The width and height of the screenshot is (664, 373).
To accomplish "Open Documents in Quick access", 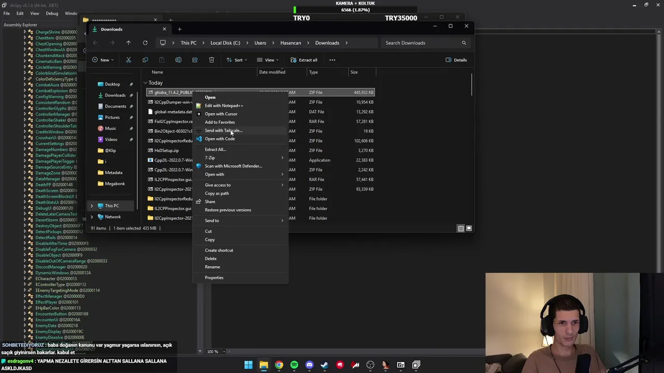I will pos(115,106).
